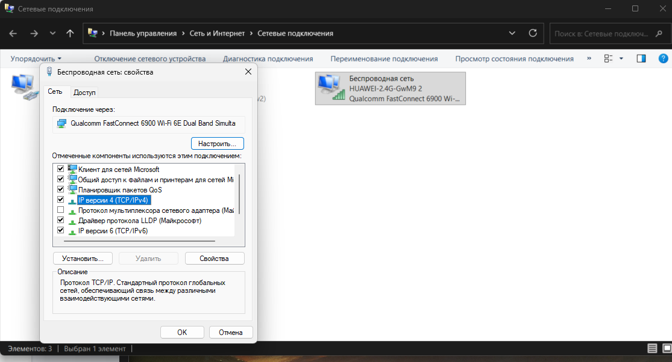Go back with the left arrow button
The width and height of the screenshot is (672, 362).
[x=13, y=33]
